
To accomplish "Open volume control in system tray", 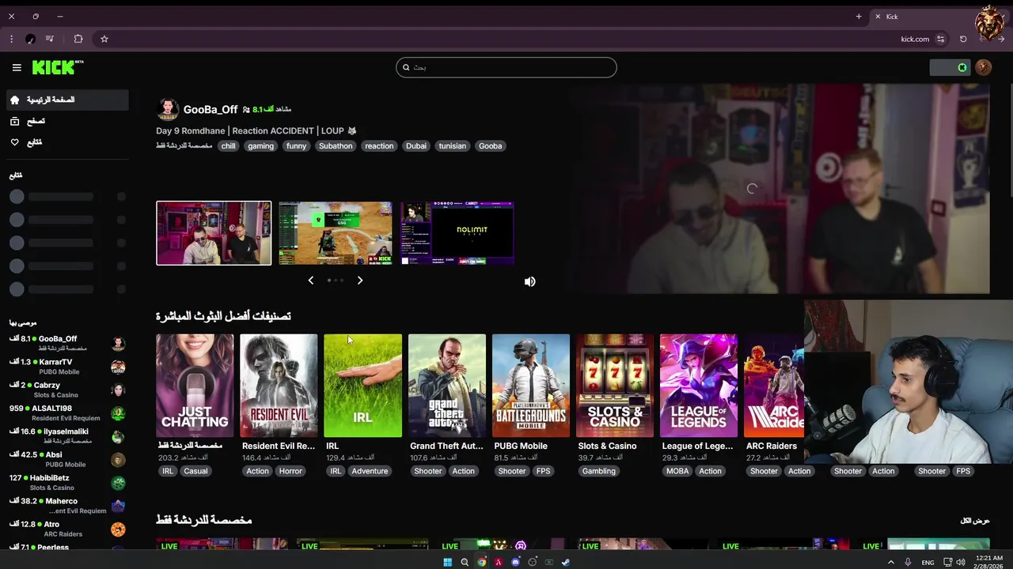I will point(960,562).
